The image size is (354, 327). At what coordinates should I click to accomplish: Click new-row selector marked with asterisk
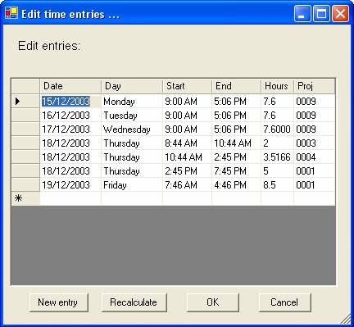[x=25, y=198]
